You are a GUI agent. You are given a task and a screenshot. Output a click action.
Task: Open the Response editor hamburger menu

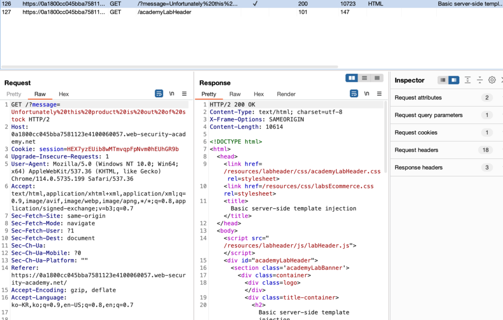click(379, 94)
